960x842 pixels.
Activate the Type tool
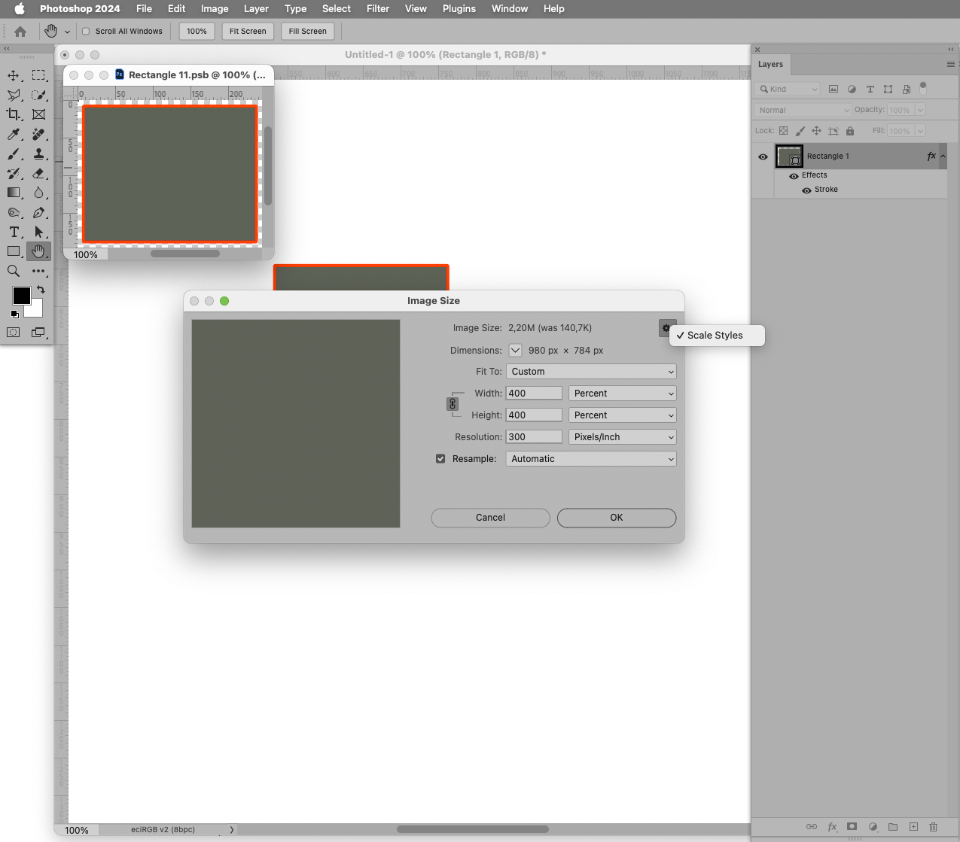[x=13, y=232]
